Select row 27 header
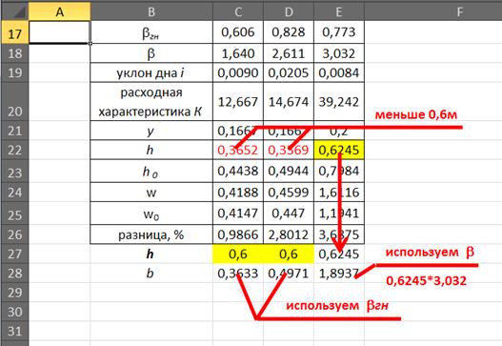502x346 pixels. coord(14,254)
